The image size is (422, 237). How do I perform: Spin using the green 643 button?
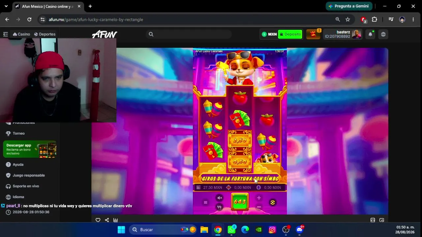coord(240,201)
